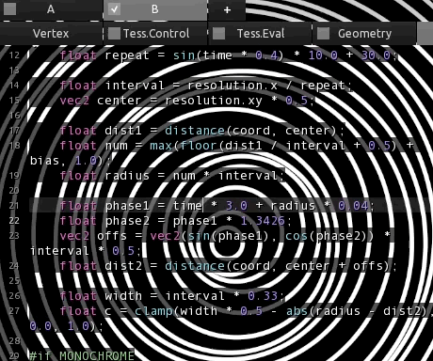
Task: Click value '1.3426' on line 22
Action: [263, 221]
